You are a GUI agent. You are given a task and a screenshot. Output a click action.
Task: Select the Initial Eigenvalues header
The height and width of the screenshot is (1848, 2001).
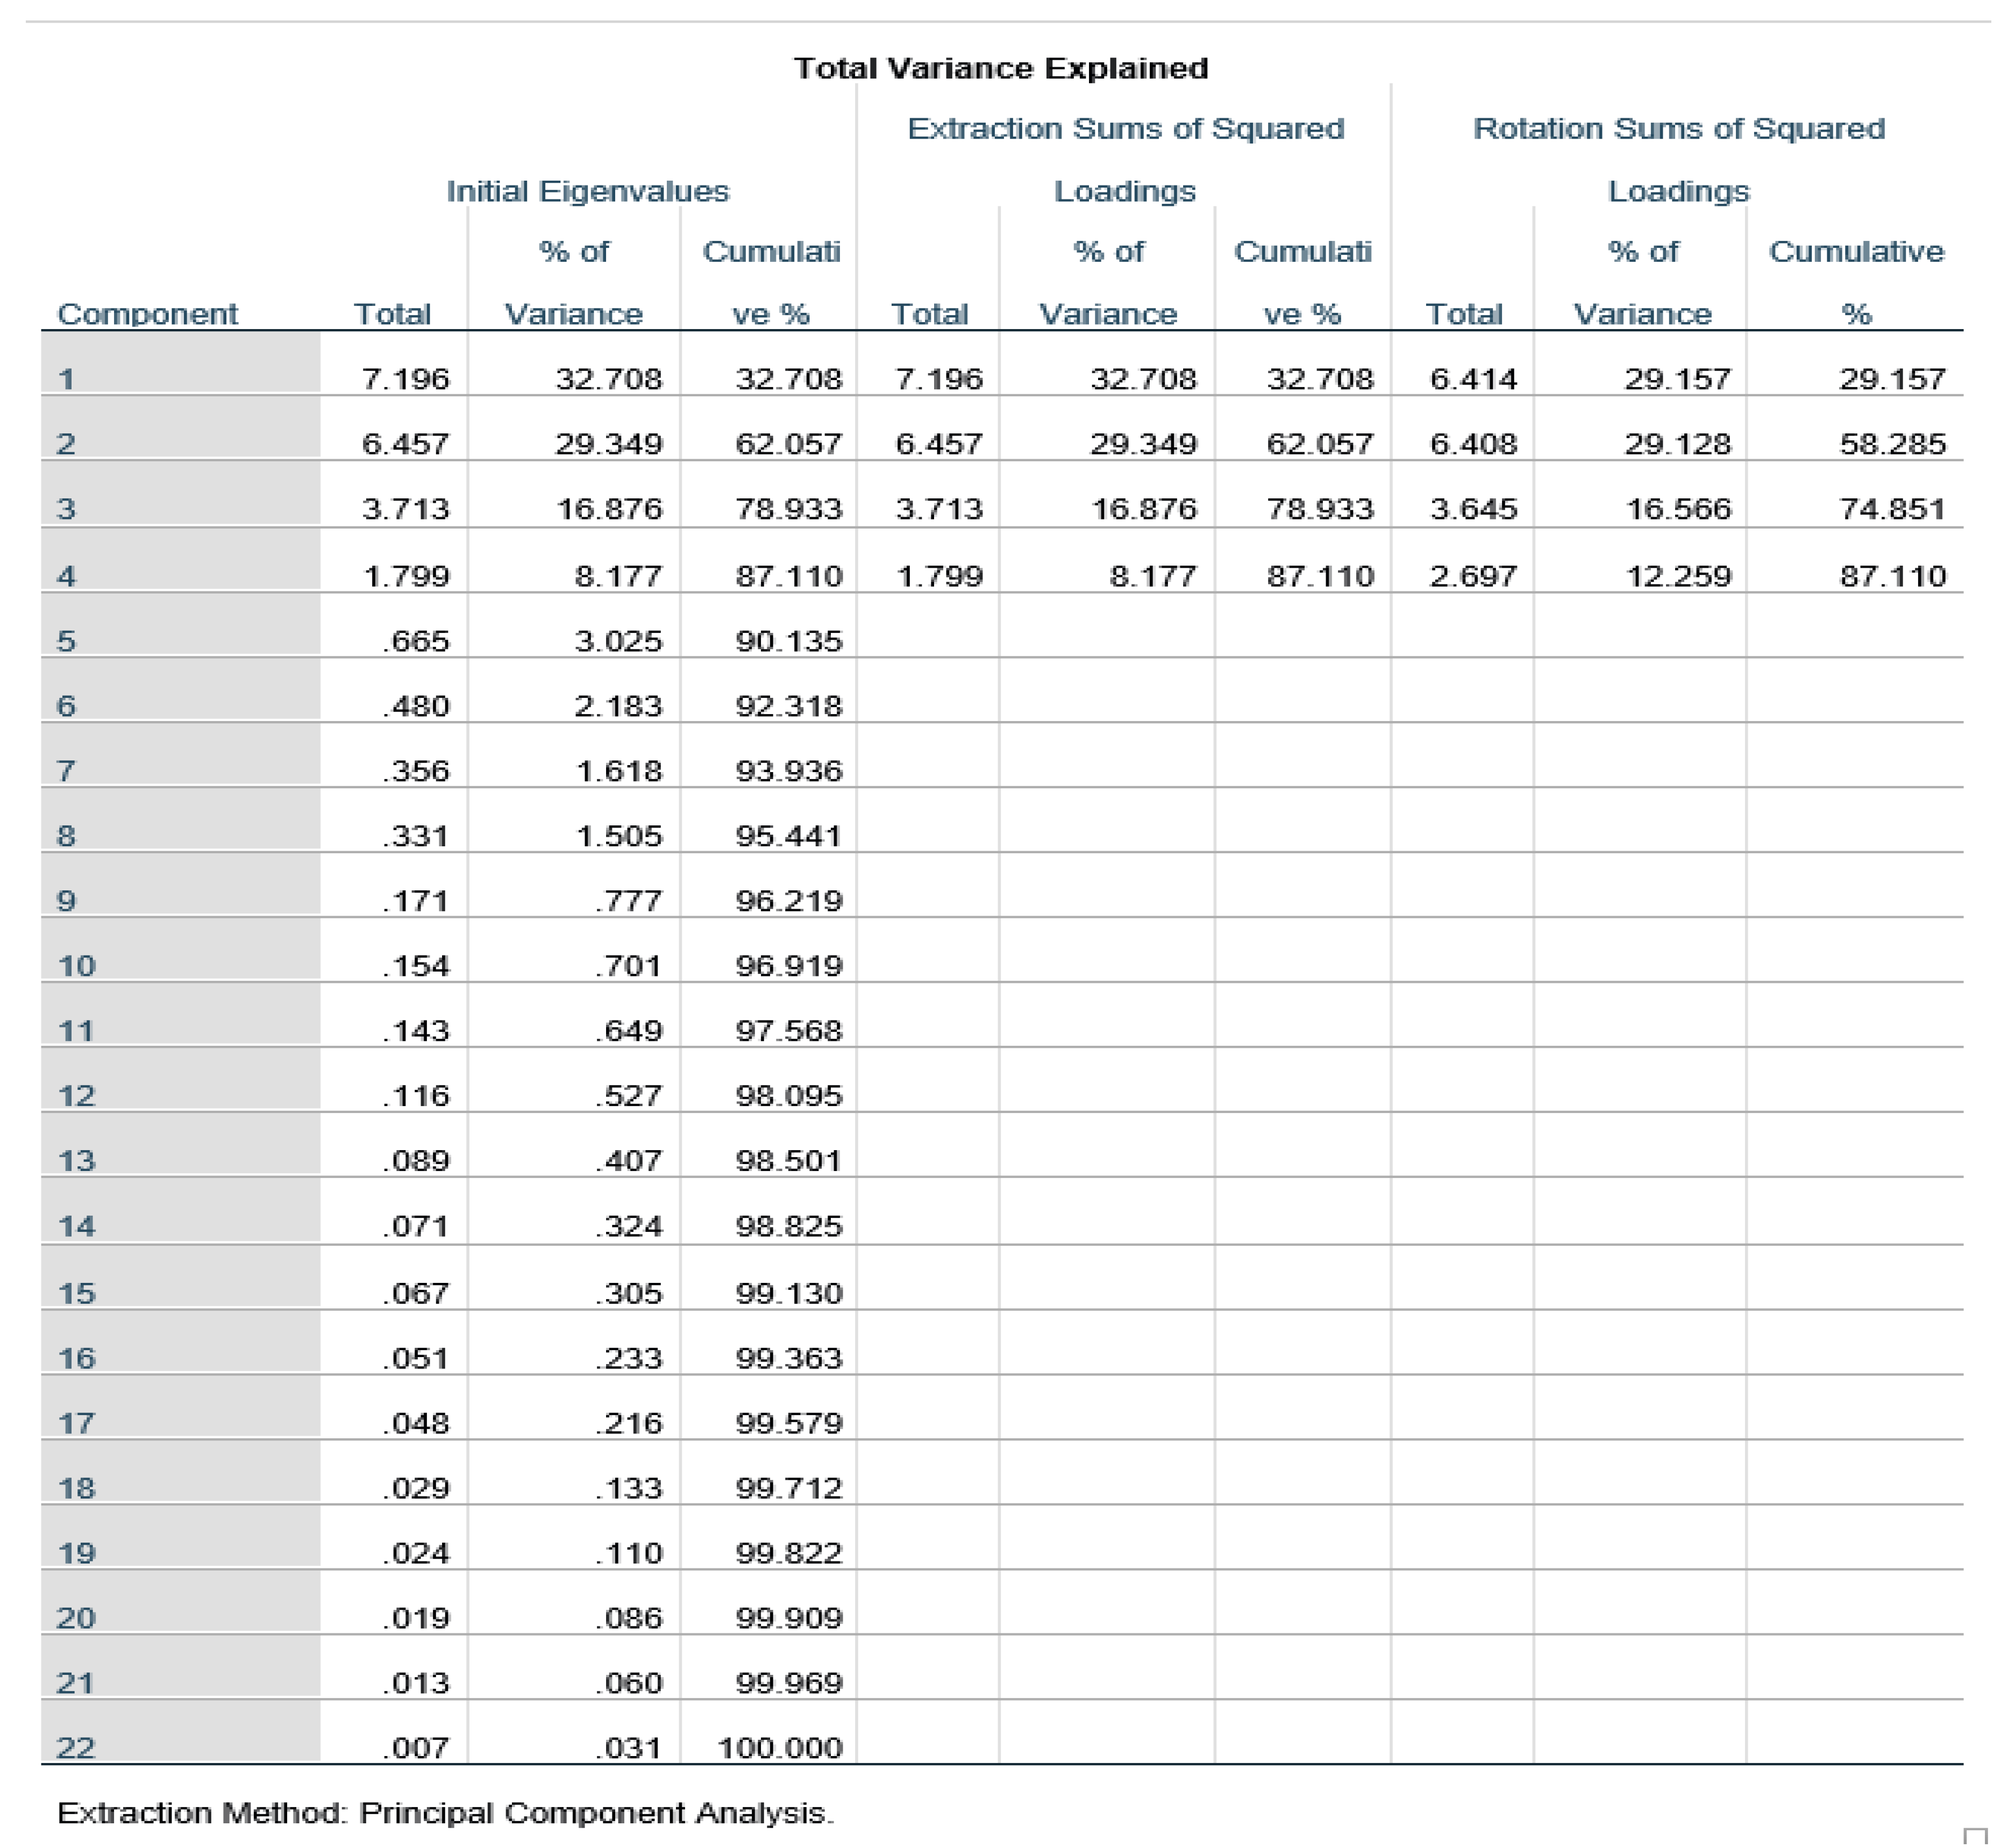tap(587, 191)
